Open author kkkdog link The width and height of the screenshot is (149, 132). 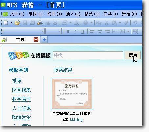click(76, 120)
